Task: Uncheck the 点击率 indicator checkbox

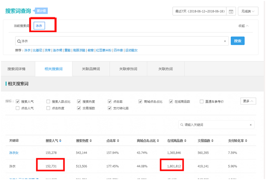Action: 110,102
